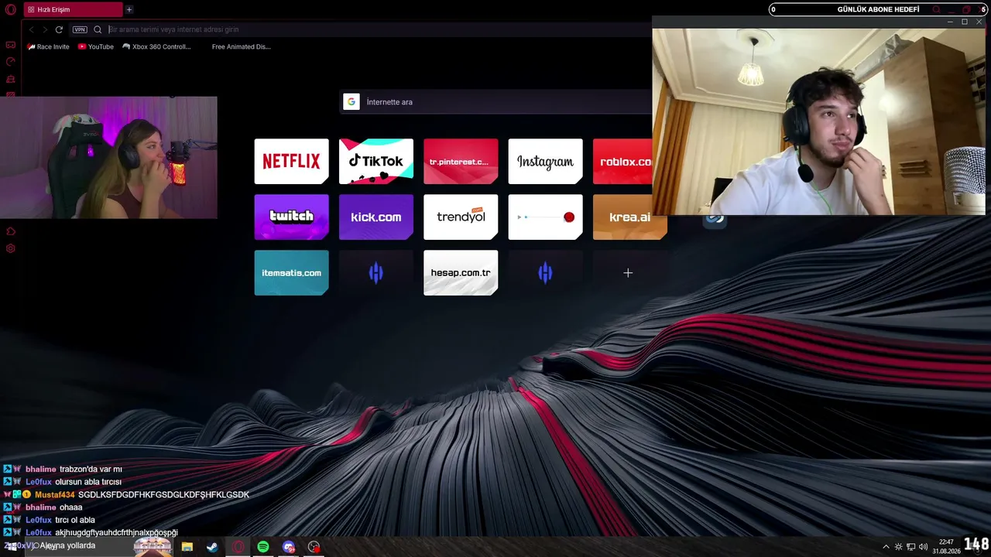Show hidden system tray icons
991x557 pixels.
(x=886, y=547)
